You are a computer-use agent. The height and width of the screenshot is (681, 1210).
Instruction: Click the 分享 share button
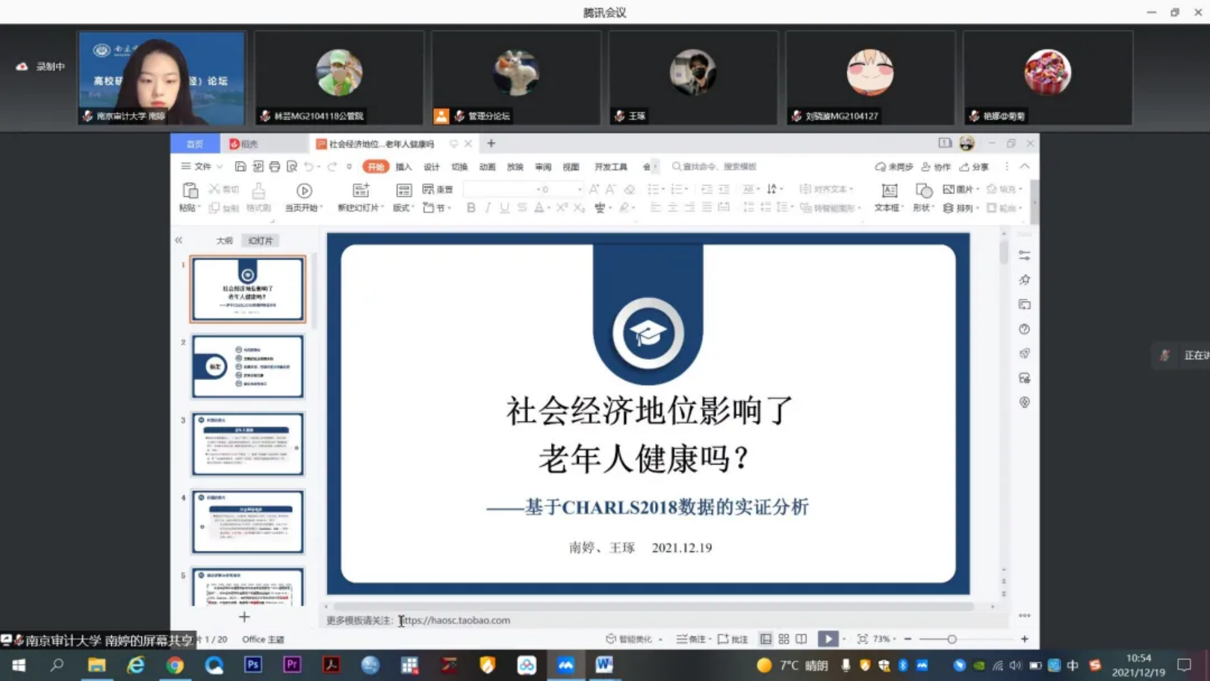[x=975, y=167]
